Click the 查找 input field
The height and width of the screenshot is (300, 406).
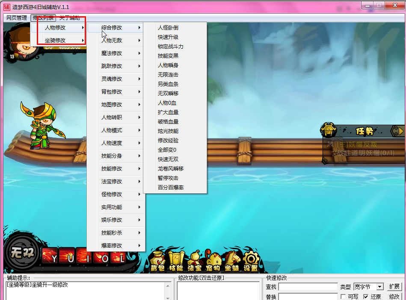point(308,287)
